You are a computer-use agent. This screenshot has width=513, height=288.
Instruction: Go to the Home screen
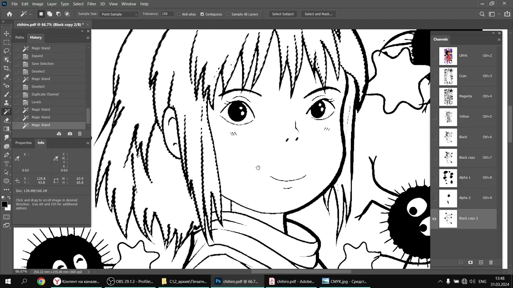(x=10, y=14)
